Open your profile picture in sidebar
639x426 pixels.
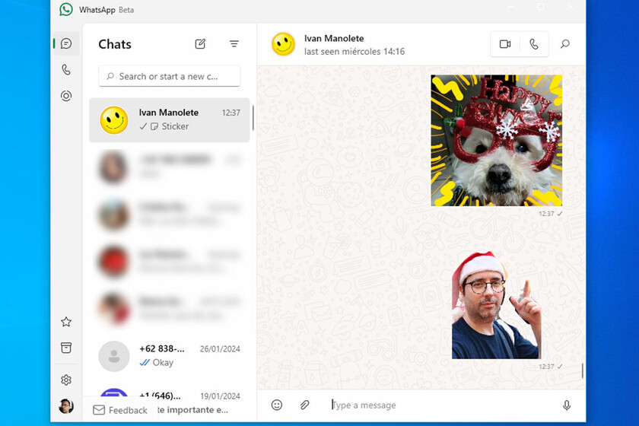[66, 406]
